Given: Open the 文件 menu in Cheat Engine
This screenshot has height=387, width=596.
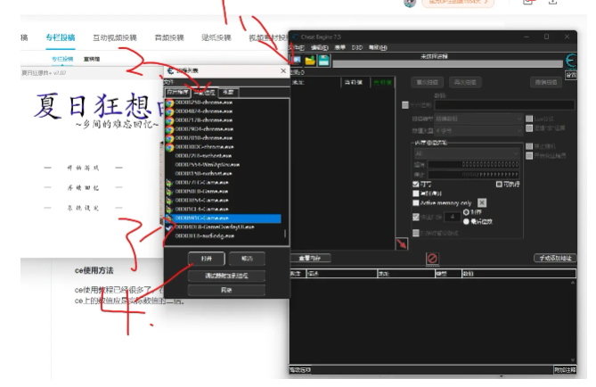Looking at the screenshot, I should pos(298,47).
